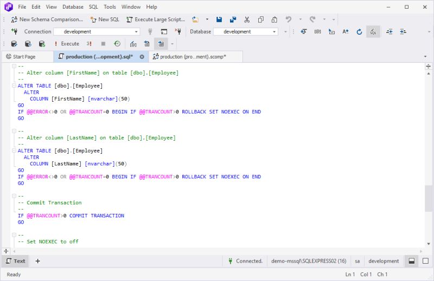Open the Database combo box showing development
Screen dimensions: 434x281
pyautogui.click(x=246, y=31)
